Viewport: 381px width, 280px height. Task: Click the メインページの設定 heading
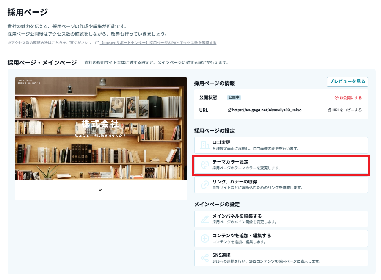(x=217, y=205)
